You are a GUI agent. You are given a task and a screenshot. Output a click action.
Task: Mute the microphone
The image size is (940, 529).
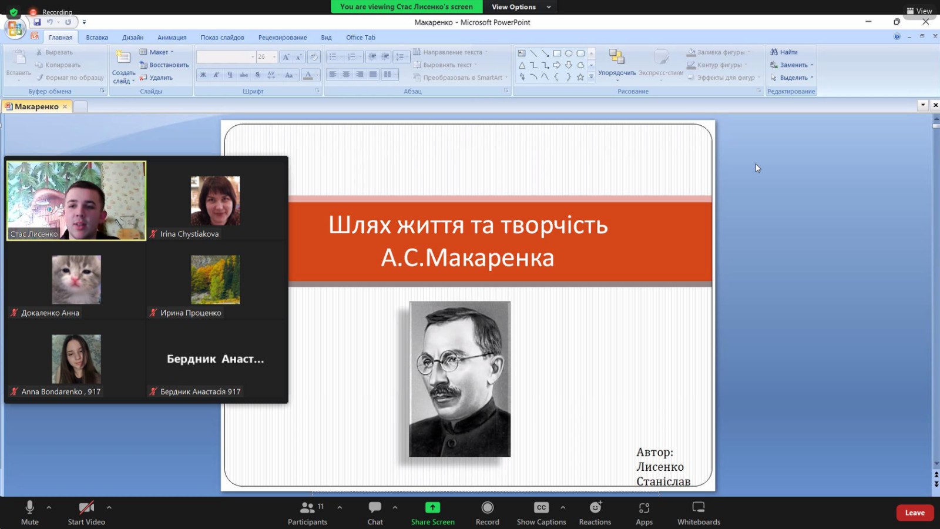(30, 513)
